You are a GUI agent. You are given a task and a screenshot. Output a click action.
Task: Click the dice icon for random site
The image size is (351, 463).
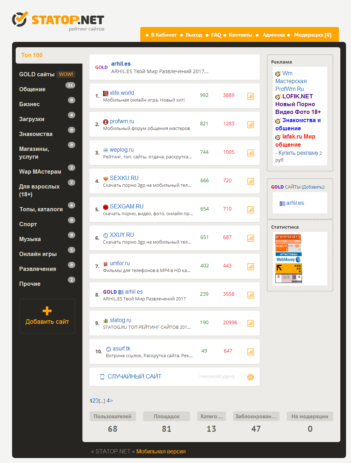(x=250, y=377)
